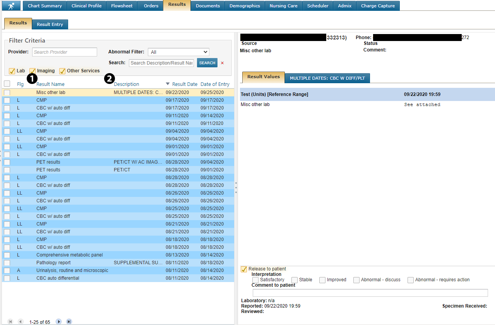The image size is (495, 325).
Task: Click the Comment to patient text field
Action: click(370, 293)
